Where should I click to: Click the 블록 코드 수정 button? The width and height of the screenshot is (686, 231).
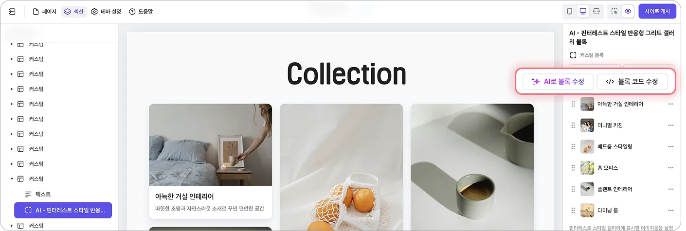point(632,82)
